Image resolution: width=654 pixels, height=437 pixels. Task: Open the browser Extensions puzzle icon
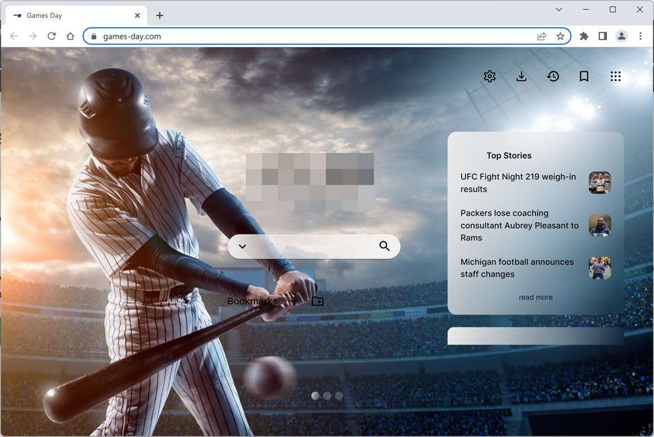point(583,36)
